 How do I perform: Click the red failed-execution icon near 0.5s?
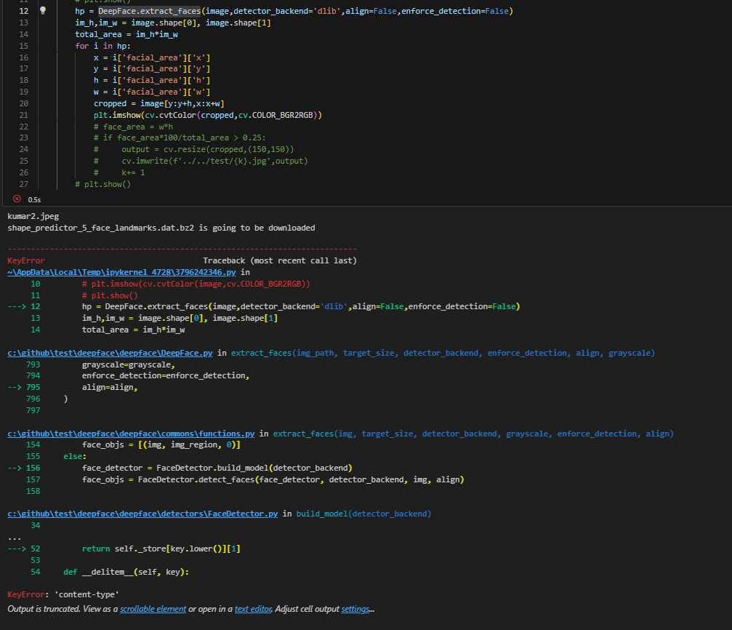(x=16, y=199)
